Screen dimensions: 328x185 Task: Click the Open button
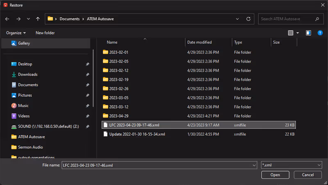275,175
